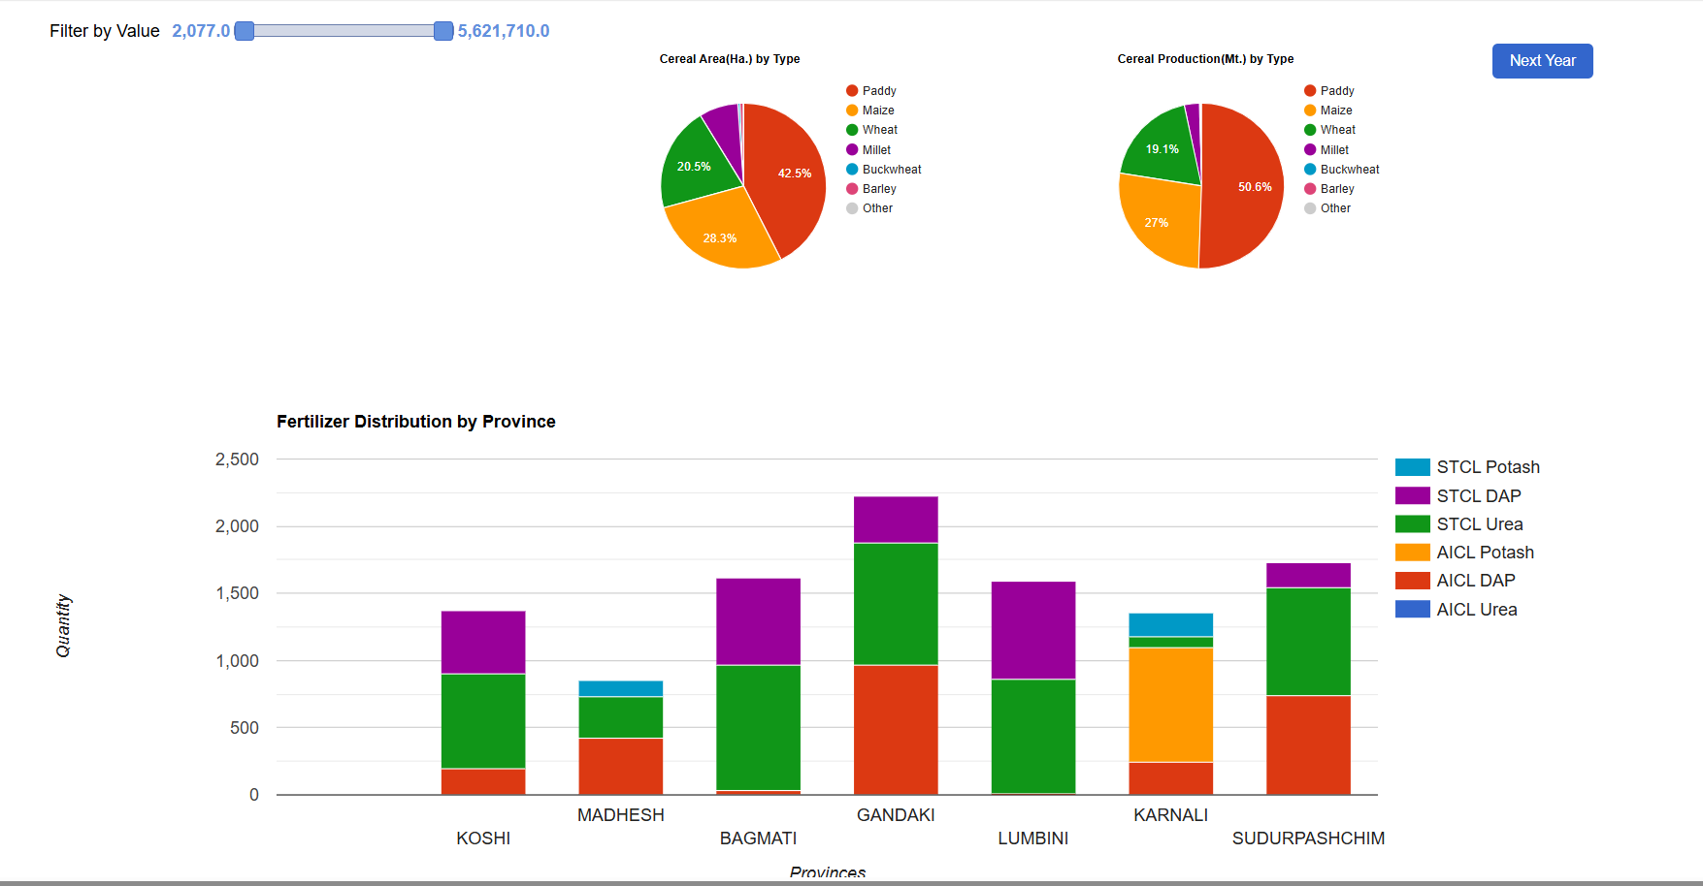This screenshot has width=1703, height=886.
Task: Click the Barley legend marker in production chart
Action: [1309, 188]
